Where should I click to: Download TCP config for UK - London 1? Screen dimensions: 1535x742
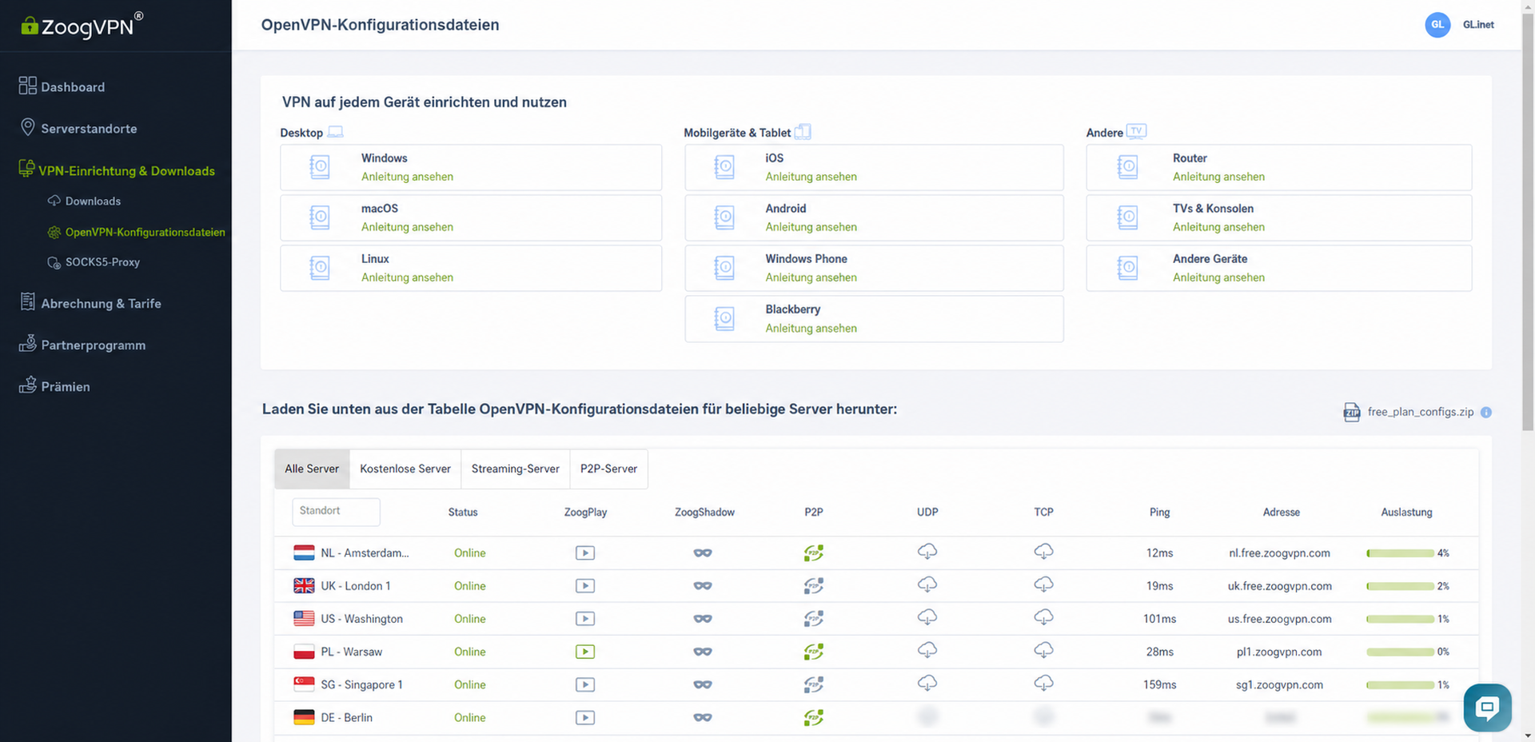(x=1043, y=585)
